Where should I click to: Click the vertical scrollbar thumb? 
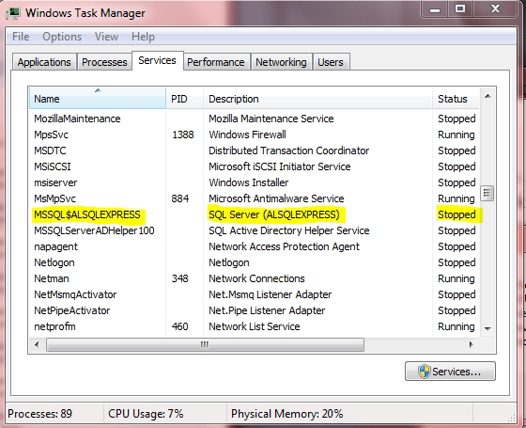click(x=487, y=193)
